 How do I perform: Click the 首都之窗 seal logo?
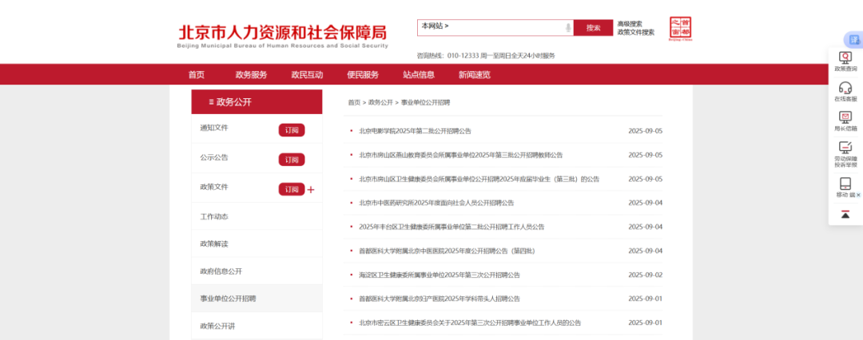pos(680,28)
